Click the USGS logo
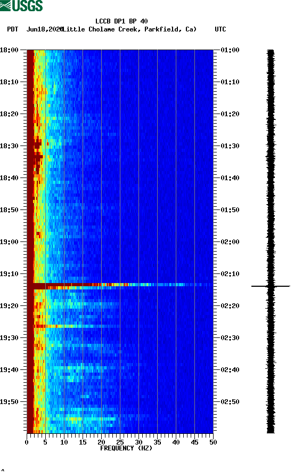This screenshot has width=294, height=476. [21, 5]
